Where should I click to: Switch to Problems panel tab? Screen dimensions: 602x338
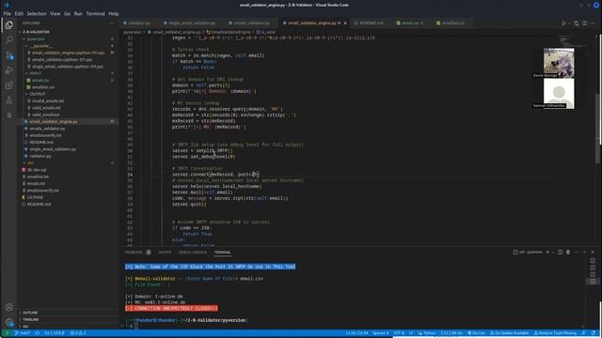(x=134, y=253)
